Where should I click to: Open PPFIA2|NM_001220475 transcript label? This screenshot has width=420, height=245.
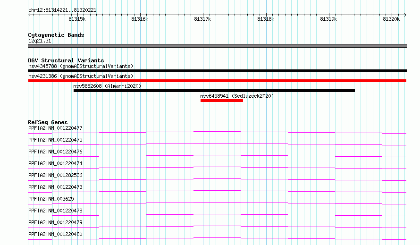[x=55, y=140]
